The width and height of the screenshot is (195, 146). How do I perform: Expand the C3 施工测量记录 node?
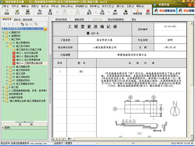point(7,67)
